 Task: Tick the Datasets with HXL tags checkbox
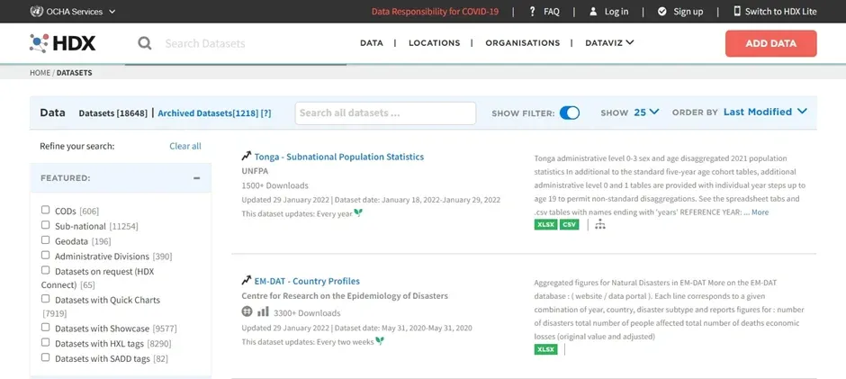pos(46,343)
